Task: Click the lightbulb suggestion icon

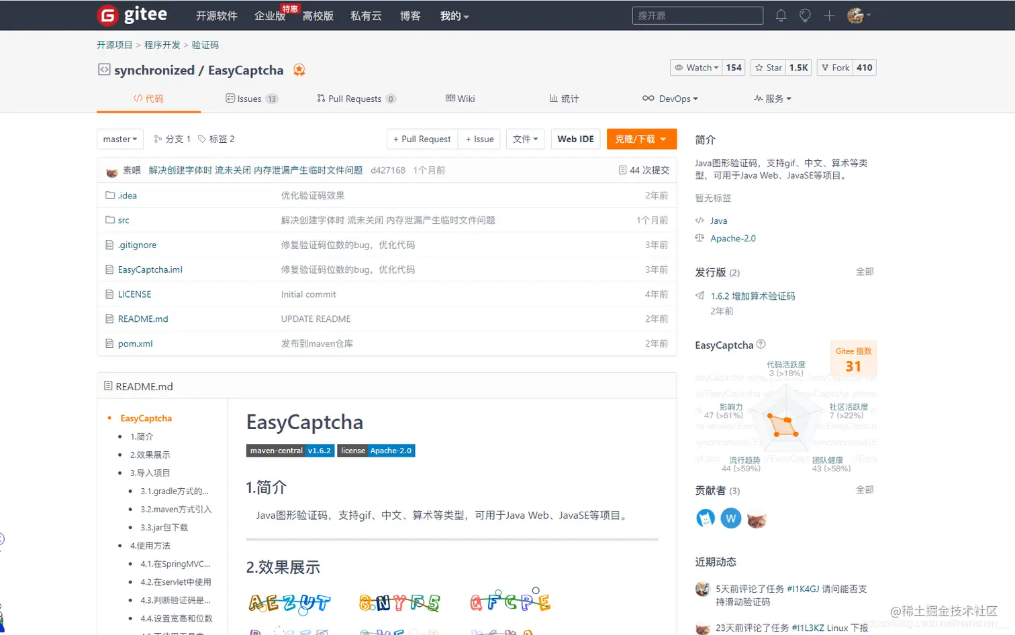Action: click(x=804, y=15)
